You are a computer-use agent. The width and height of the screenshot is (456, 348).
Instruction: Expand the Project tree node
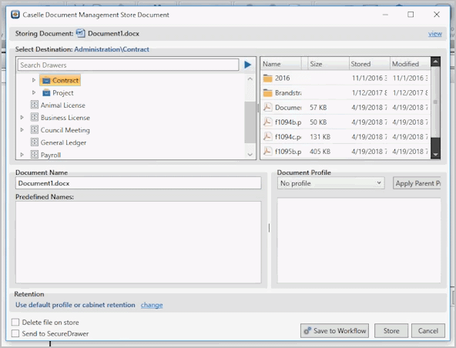click(x=34, y=92)
